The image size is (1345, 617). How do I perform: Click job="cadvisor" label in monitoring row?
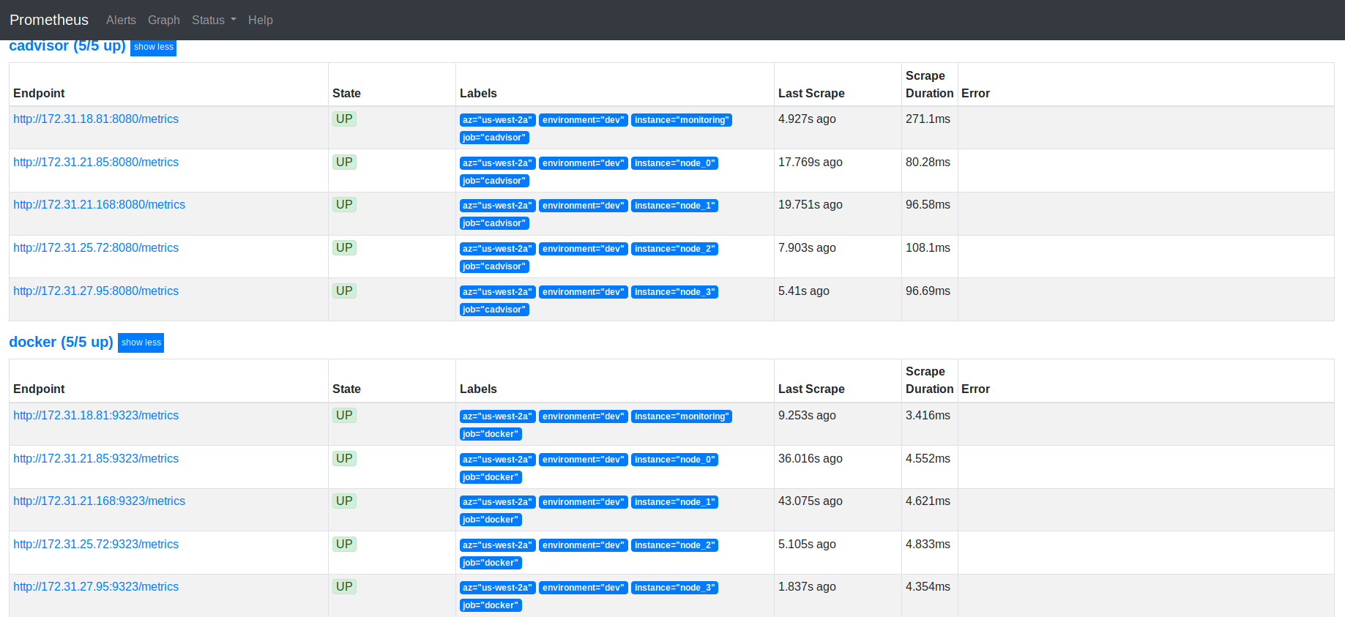(494, 138)
